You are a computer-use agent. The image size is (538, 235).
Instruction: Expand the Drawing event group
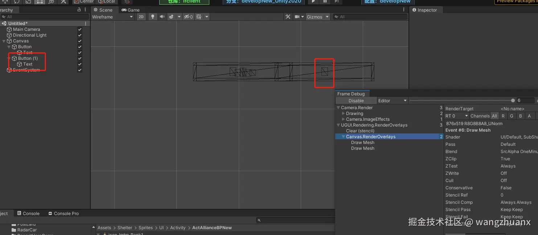pyautogui.click(x=344, y=114)
